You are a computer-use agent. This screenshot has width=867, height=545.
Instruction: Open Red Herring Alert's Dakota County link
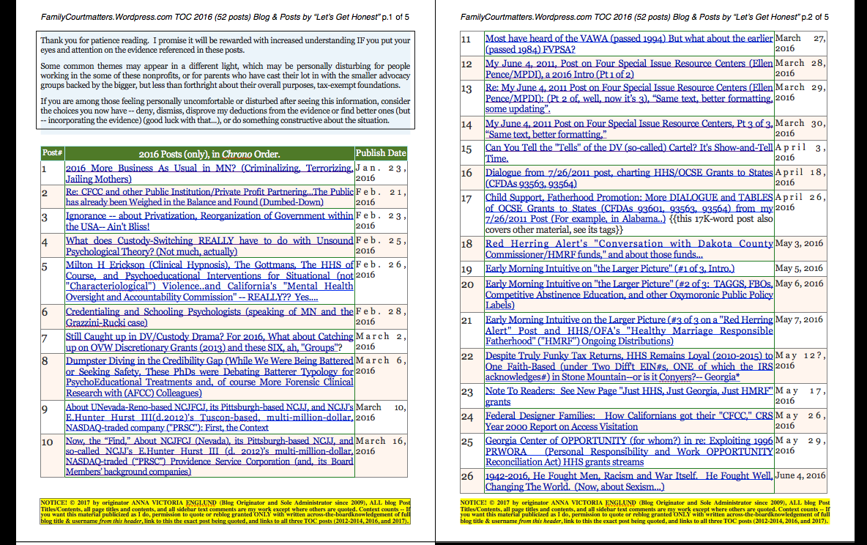tap(628, 245)
